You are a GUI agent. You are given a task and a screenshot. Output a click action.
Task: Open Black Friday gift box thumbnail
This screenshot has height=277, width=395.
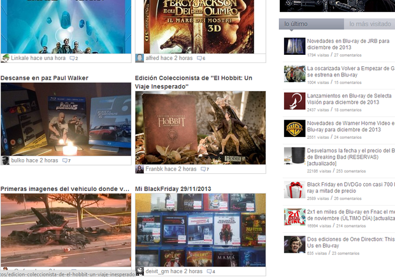tap(294, 190)
